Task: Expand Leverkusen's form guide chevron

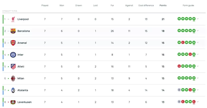Action: tap(198, 101)
